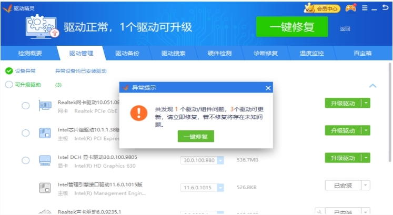Click the 驱动精灵 logo in title bar
This screenshot has width=393, height=215.
coord(7,8)
